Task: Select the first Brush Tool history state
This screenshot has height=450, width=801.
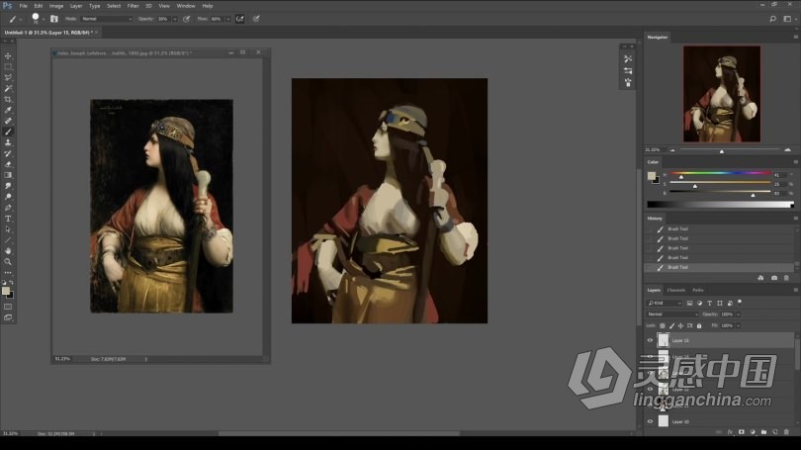Action: (720, 228)
